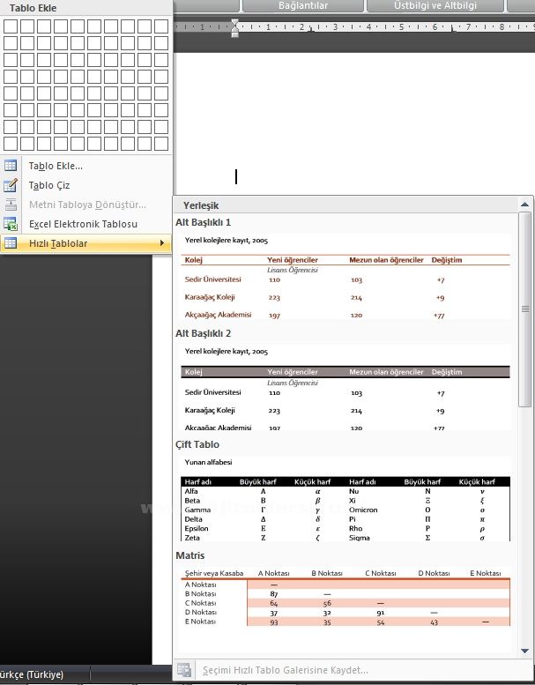This screenshot has height=685, width=535.
Task: Click the gallery save icon at bottom
Action: (184, 670)
